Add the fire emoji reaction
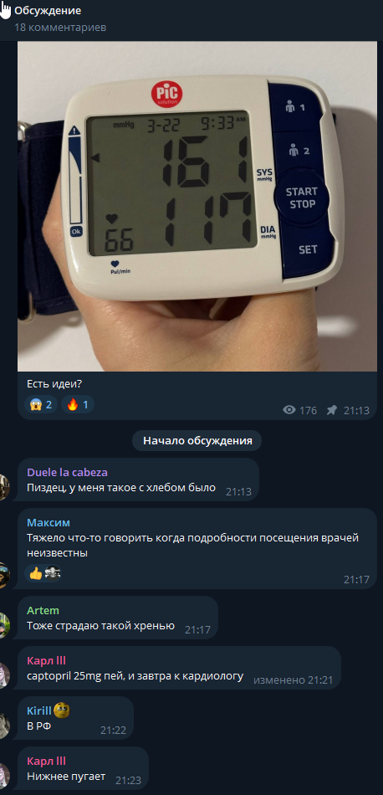The height and width of the screenshot is (795, 383). 78,404
